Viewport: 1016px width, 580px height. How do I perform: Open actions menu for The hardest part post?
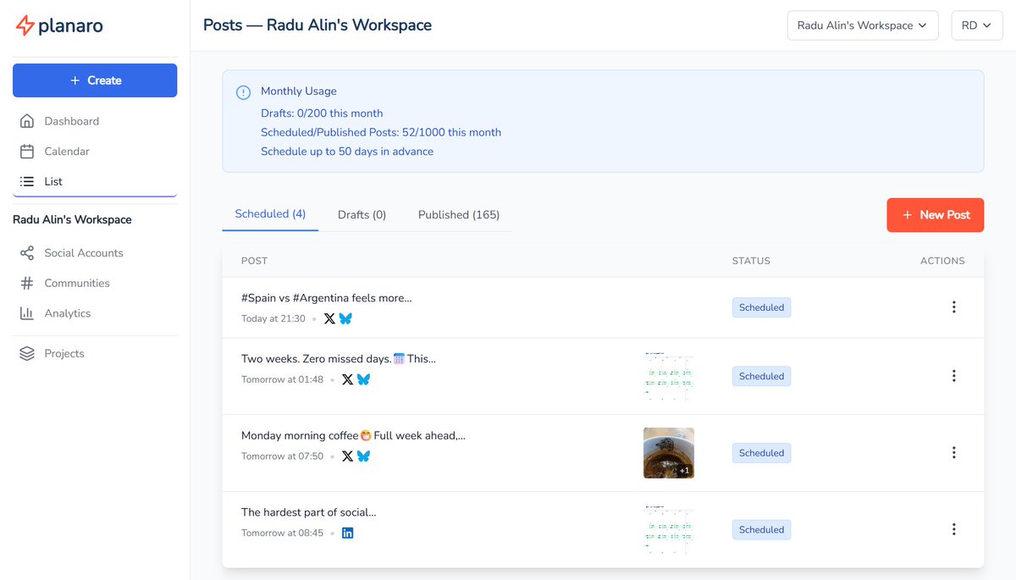pos(954,529)
